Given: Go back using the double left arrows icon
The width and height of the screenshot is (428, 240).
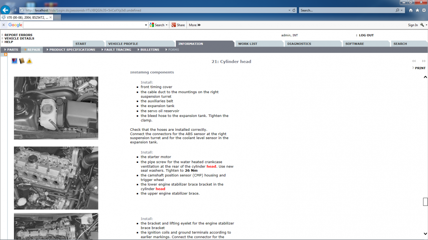Looking at the screenshot, I should coord(413,61).
